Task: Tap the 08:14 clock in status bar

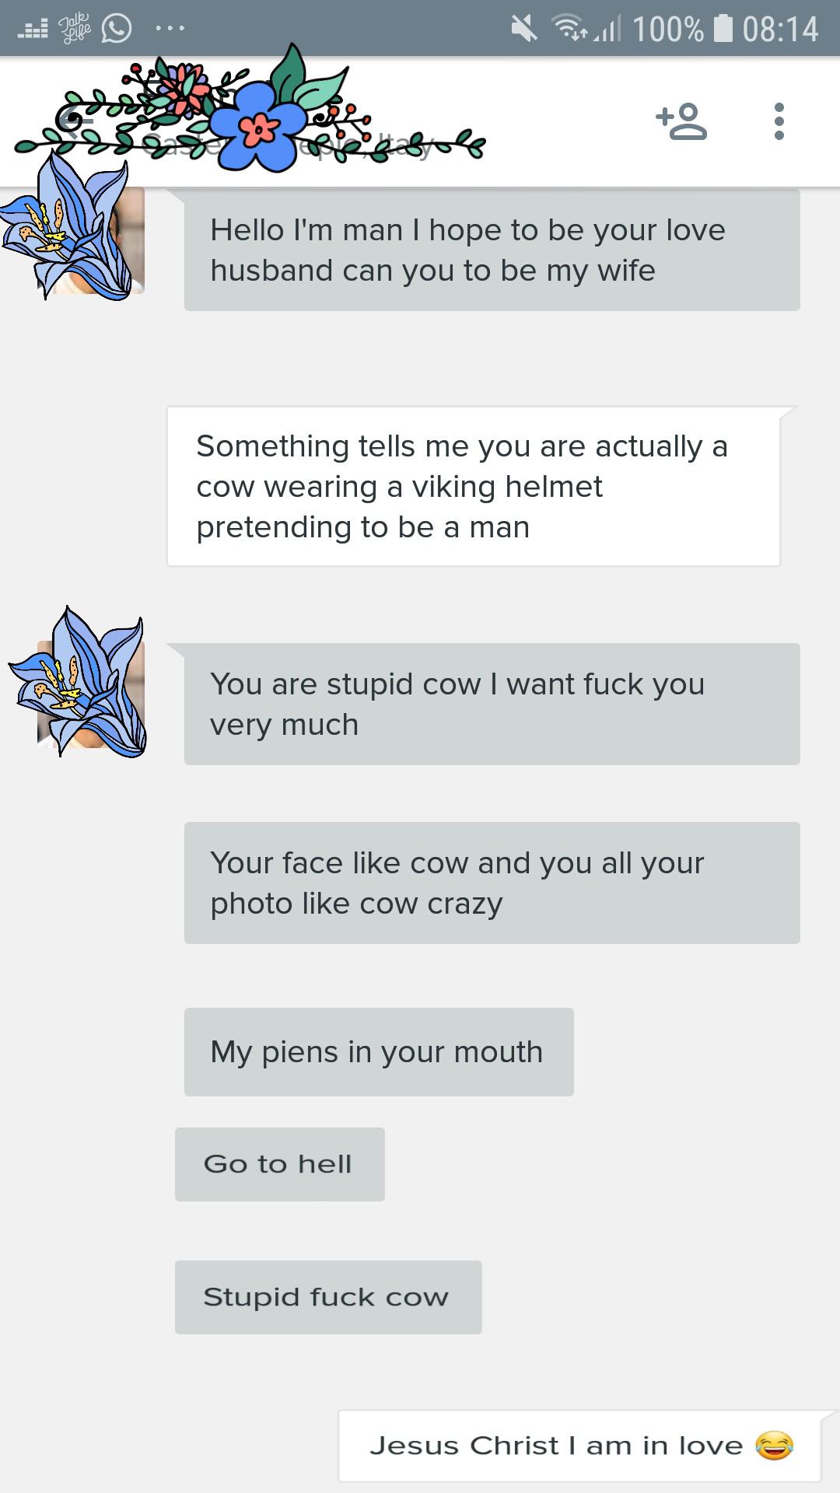Action: (780, 30)
